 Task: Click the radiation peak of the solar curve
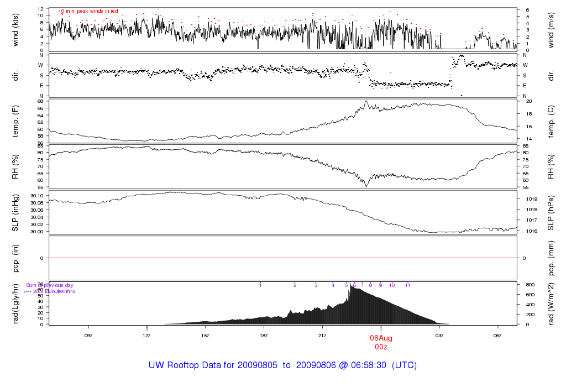tap(351, 285)
